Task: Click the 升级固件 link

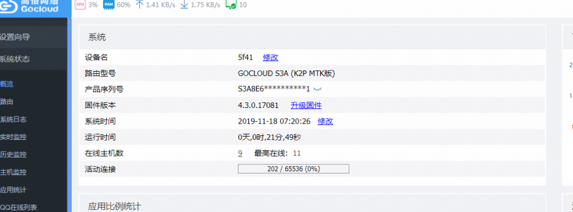Action: (306, 106)
